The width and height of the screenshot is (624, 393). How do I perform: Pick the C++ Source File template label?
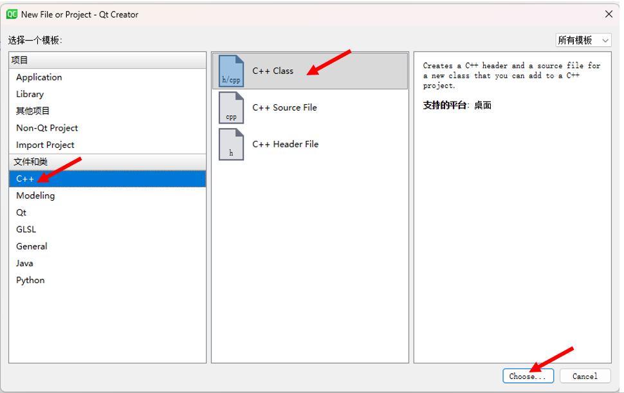tap(284, 108)
